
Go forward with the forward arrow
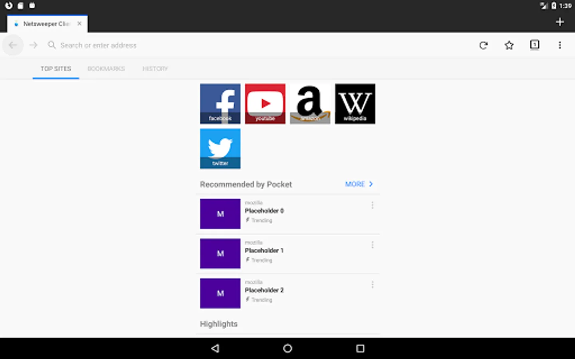pos(34,45)
